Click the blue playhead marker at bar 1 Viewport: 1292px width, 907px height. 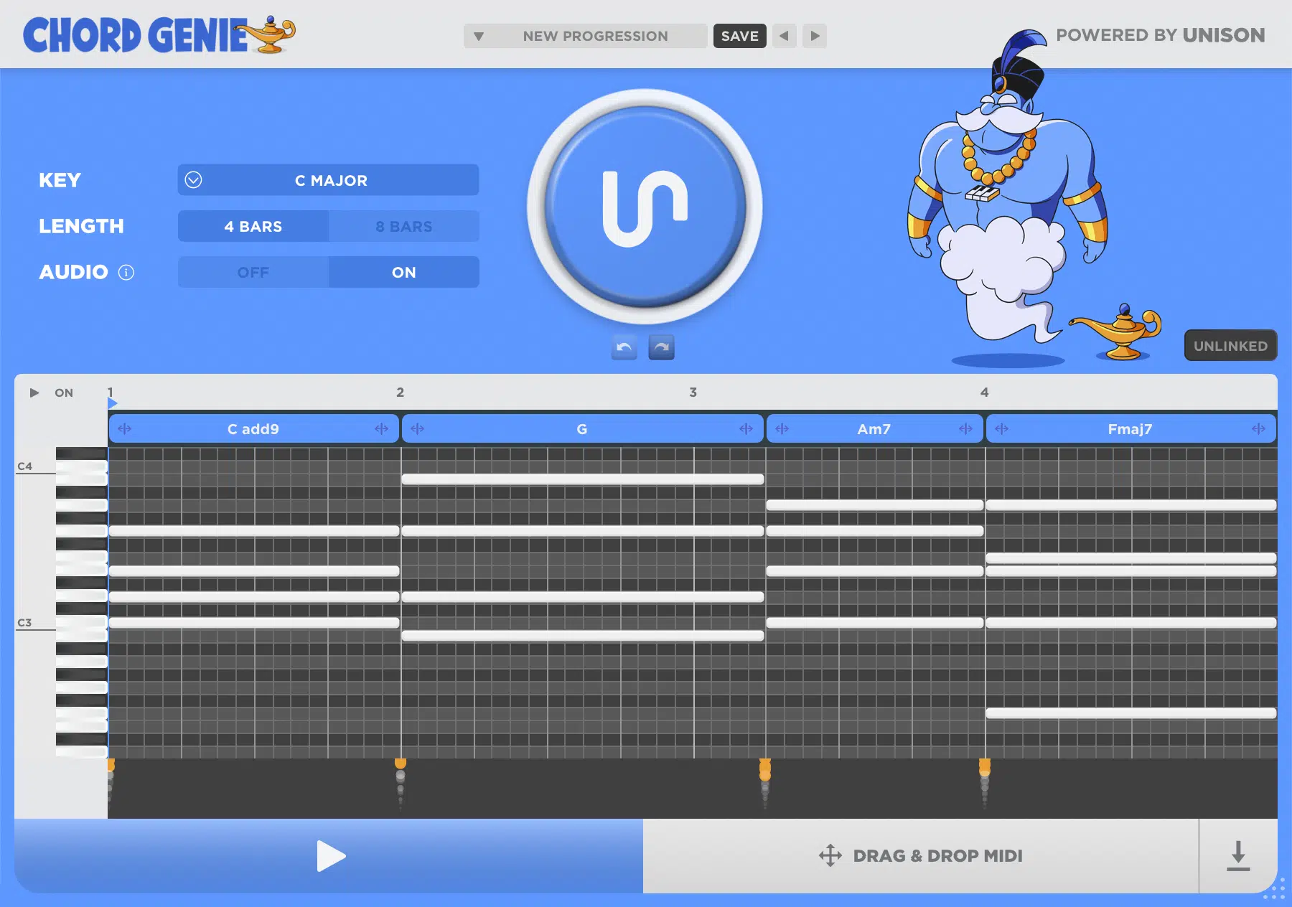(x=112, y=403)
